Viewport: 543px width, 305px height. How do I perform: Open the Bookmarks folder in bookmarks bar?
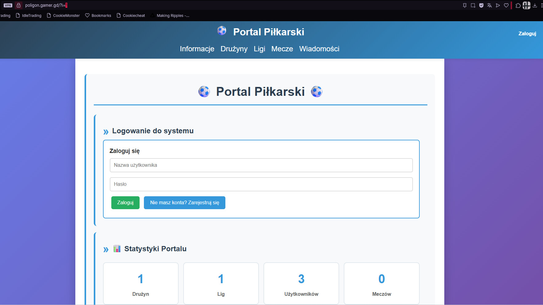(98, 16)
